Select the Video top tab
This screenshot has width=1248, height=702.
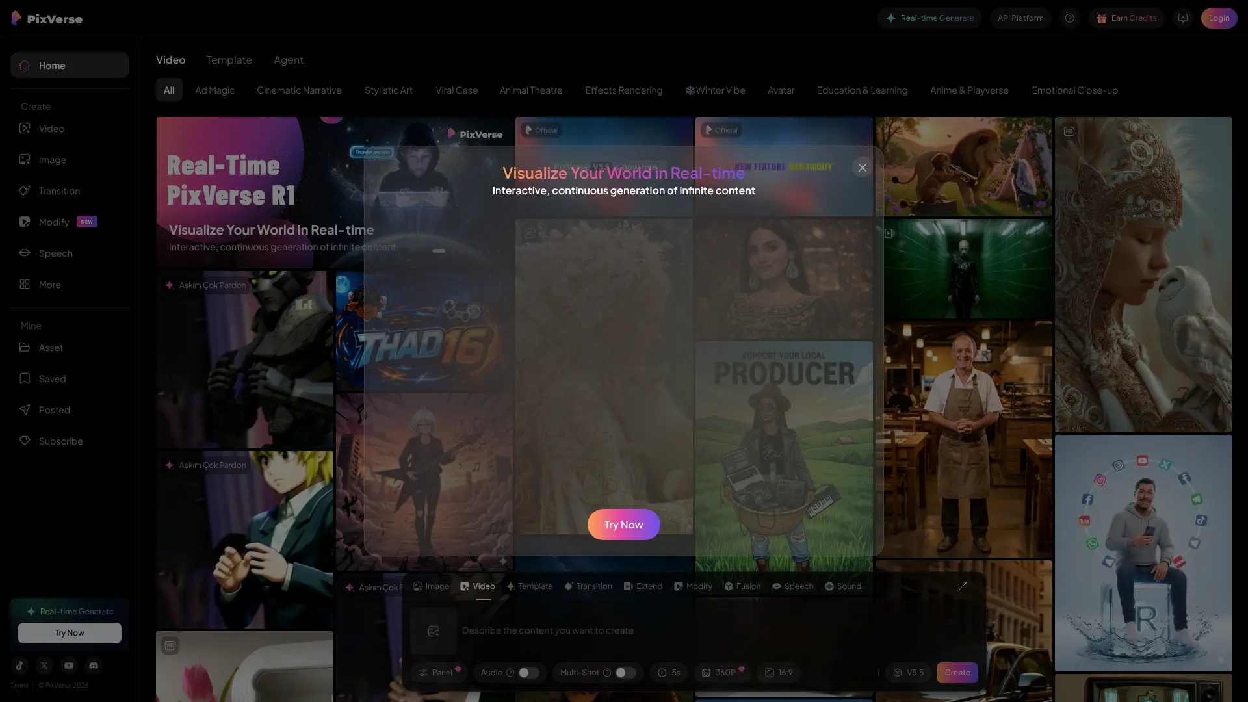(x=170, y=60)
